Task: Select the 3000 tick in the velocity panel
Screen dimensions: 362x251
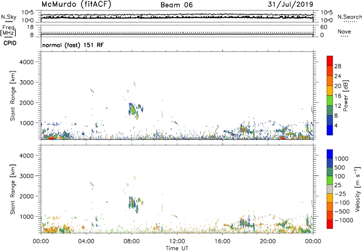Action: tap(27, 176)
